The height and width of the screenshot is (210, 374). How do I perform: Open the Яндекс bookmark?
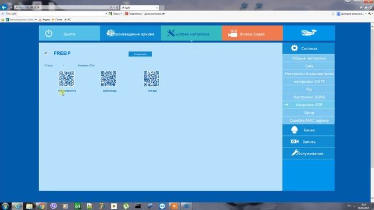(44, 20)
